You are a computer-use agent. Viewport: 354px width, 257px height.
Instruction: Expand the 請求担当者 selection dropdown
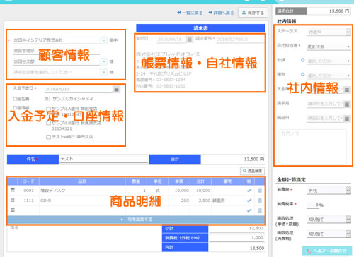[104, 72]
